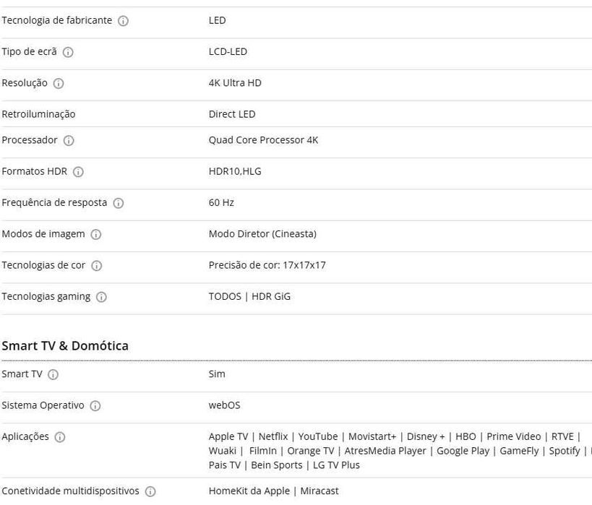Image resolution: width=592 pixels, height=505 pixels.
Task: Click info icon next to Frequência de resposta
Action: [119, 203]
